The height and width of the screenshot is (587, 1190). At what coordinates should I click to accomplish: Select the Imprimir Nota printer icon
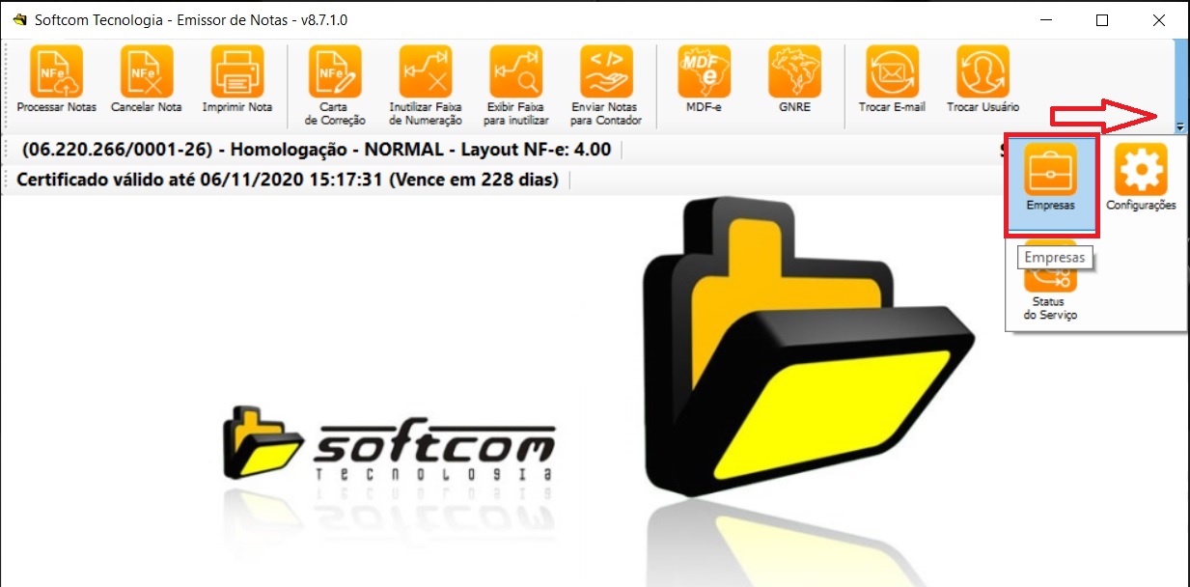pyautogui.click(x=237, y=71)
